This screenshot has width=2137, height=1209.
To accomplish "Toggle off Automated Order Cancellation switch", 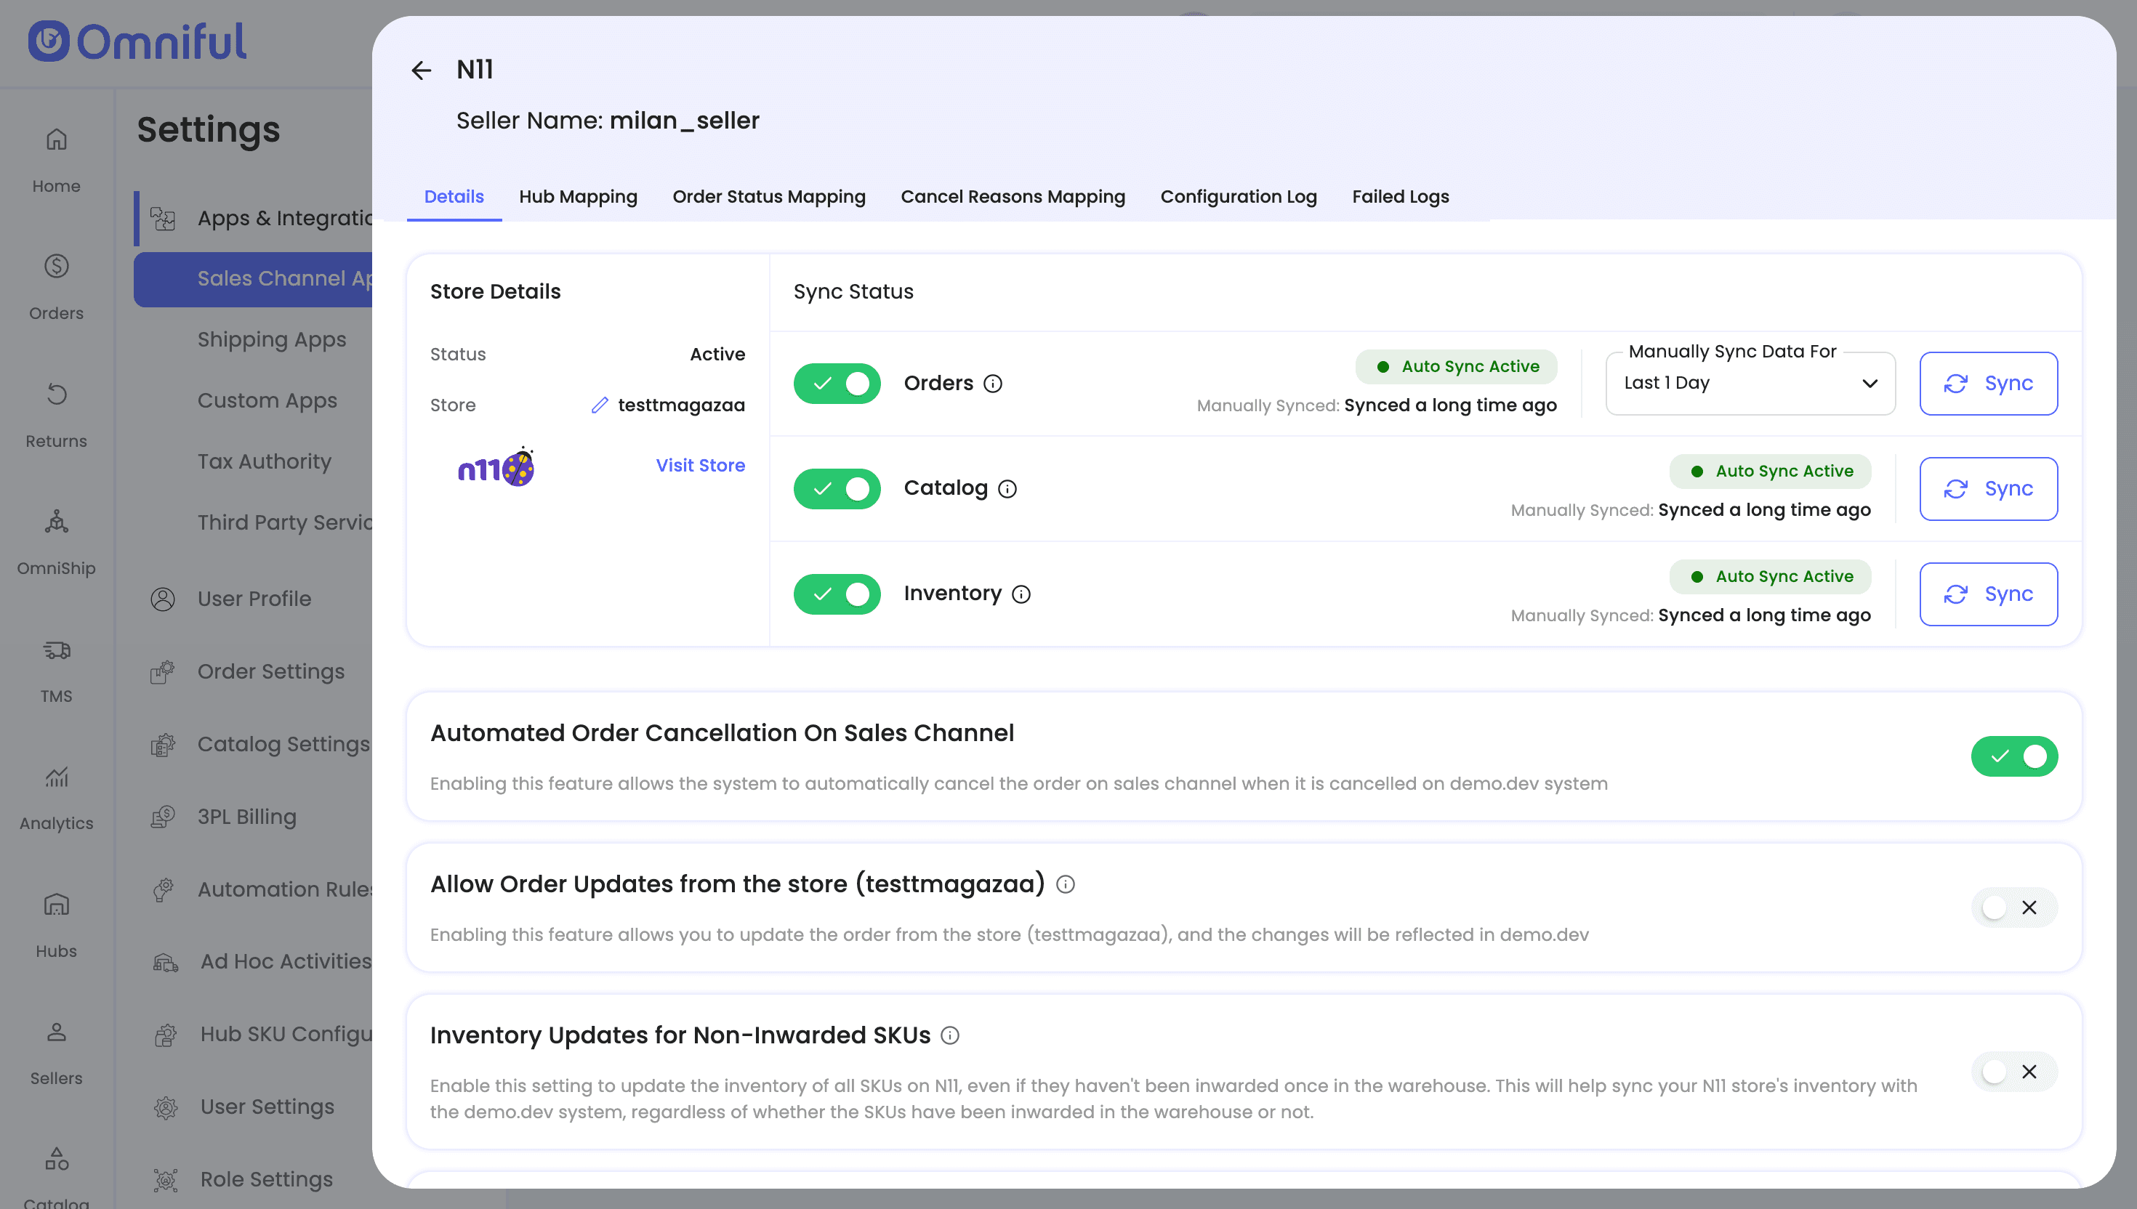I will (2014, 756).
